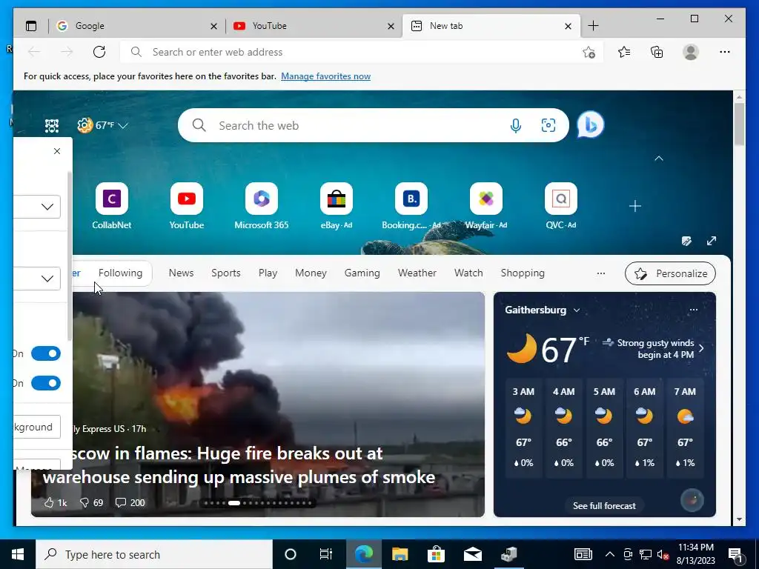Open Mail app from taskbar
The image size is (759, 569).
(472, 554)
